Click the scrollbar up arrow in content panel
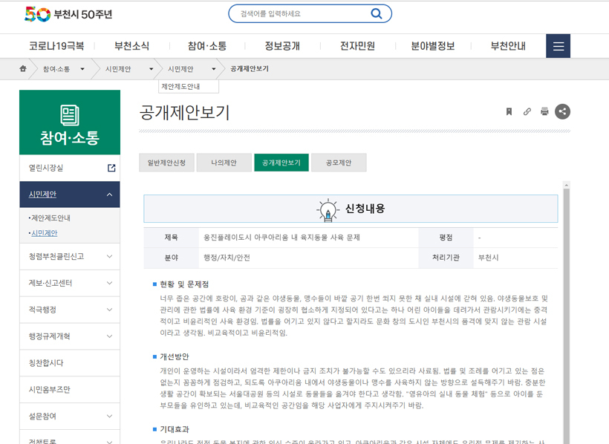The height and width of the screenshot is (444, 609). pyautogui.click(x=566, y=186)
